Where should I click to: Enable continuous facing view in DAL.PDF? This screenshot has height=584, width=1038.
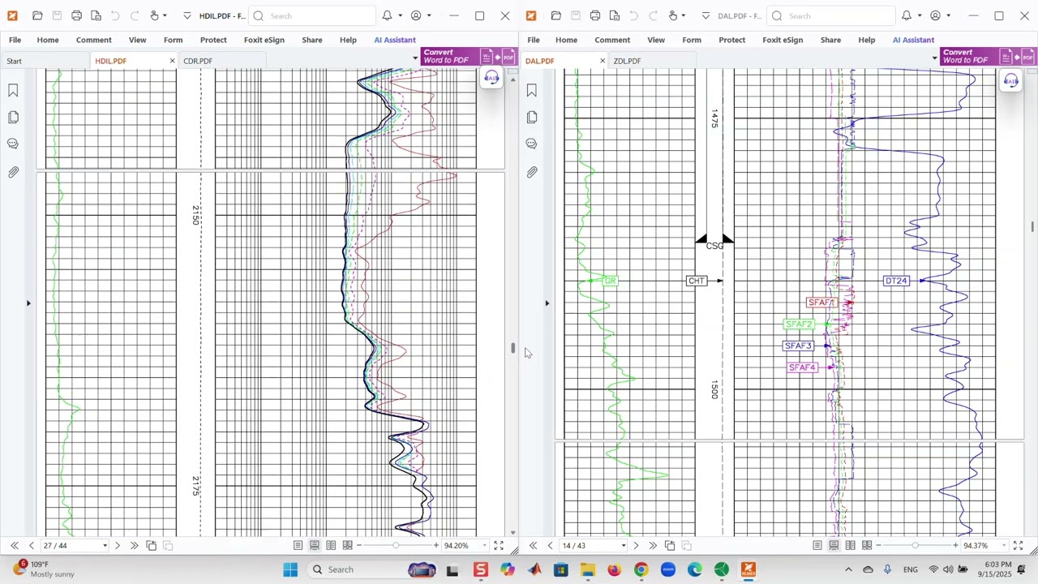click(867, 546)
